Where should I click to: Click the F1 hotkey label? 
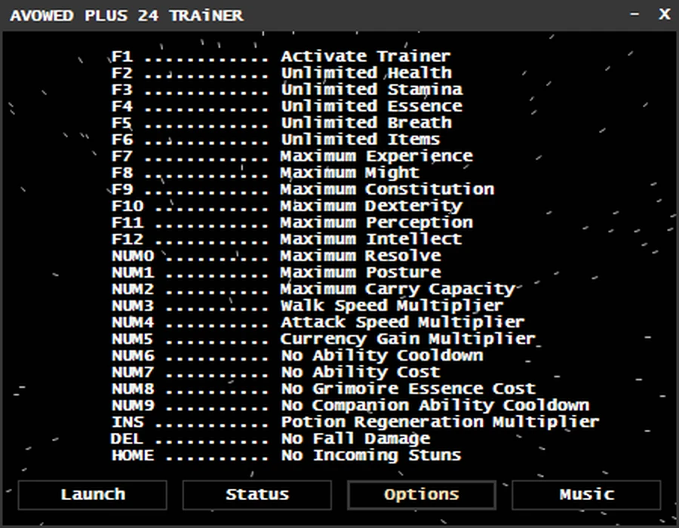(122, 57)
